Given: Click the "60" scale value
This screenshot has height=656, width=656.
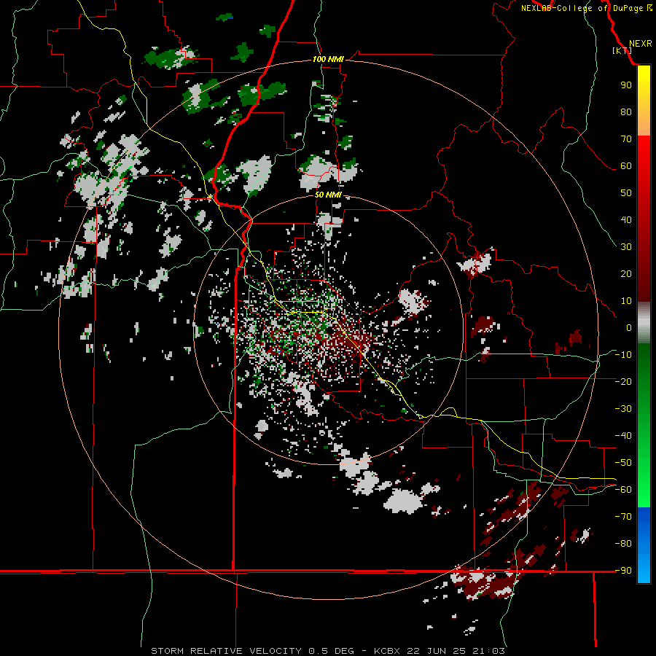Looking at the screenshot, I should 626,165.
